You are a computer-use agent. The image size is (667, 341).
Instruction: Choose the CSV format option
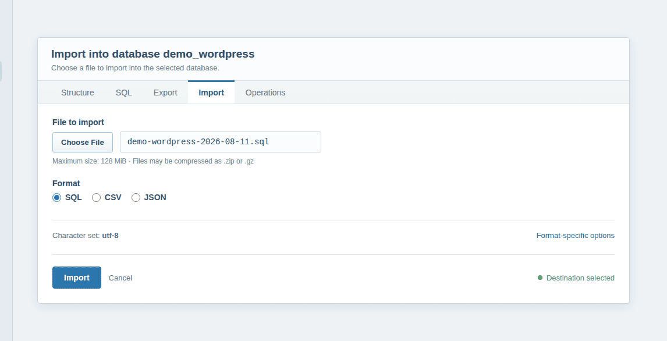96,198
